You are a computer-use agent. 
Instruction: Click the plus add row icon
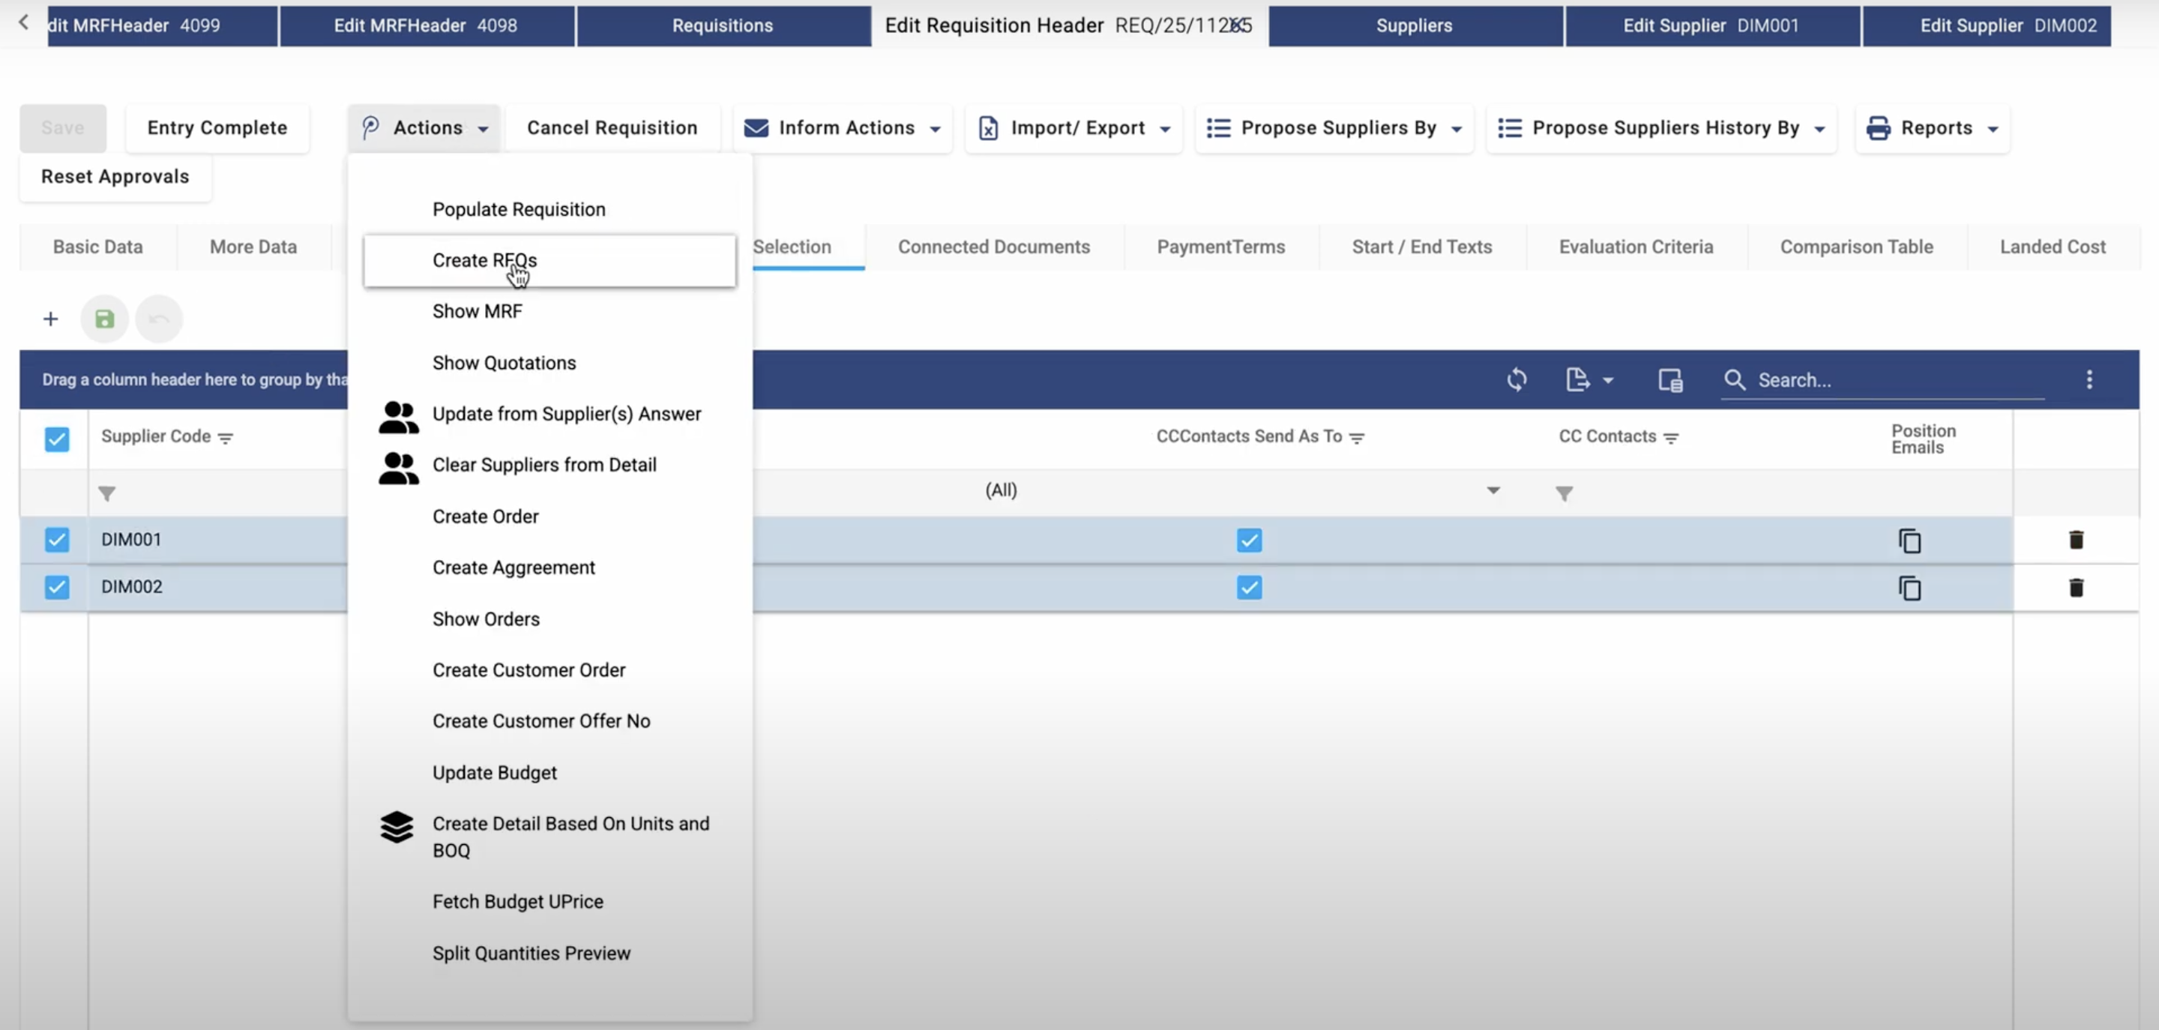pos(50,319)
